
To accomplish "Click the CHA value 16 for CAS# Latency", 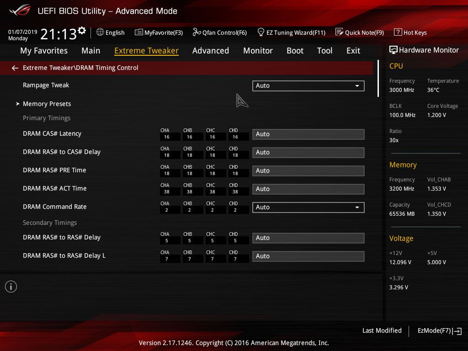I will click(166, 137).
